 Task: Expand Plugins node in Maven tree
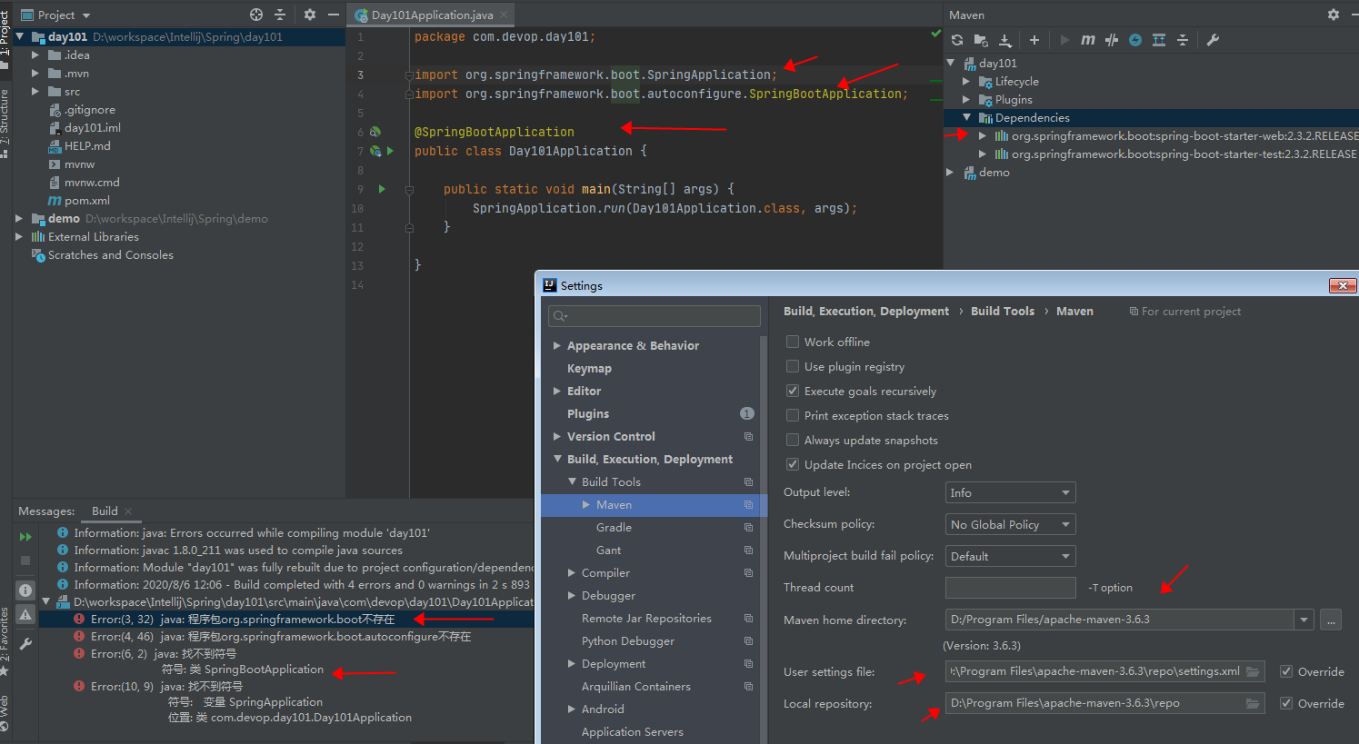(x=966, y=99)
